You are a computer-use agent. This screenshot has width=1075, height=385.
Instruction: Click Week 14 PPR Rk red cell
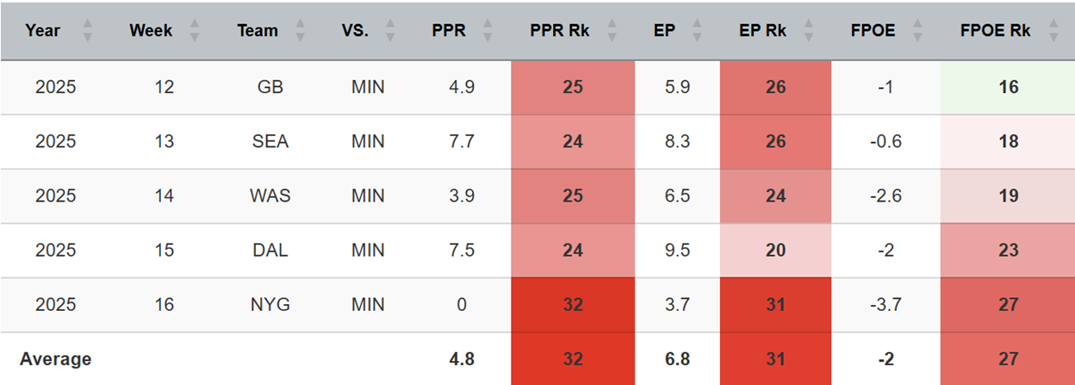572,196
